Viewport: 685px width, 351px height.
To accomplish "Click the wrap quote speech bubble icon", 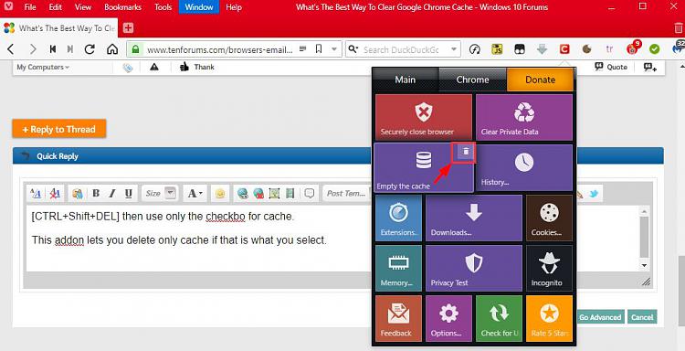I will [310, 193].
